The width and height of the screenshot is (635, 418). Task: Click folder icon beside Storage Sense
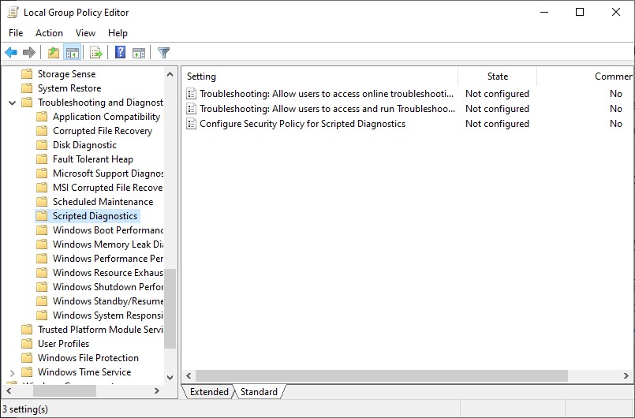pos(27,74)
